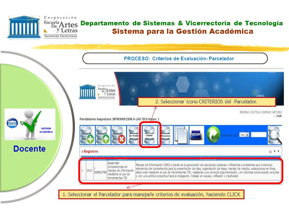The height and width of the screenshot is (217, 289).
Task: Click the '1 Registros' count text
Action: [90, 151]
